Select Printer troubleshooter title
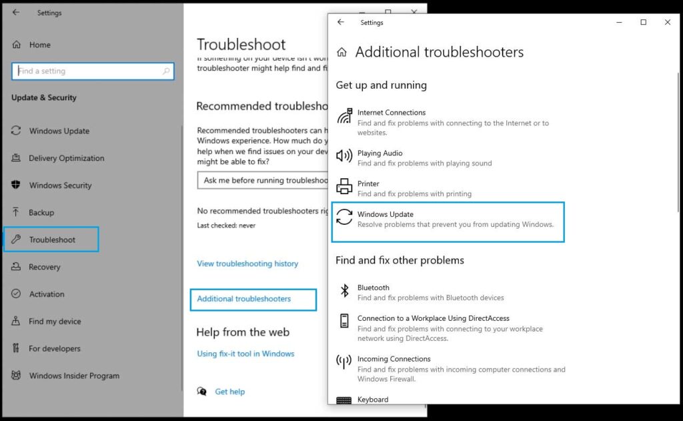 pos(368,184)
